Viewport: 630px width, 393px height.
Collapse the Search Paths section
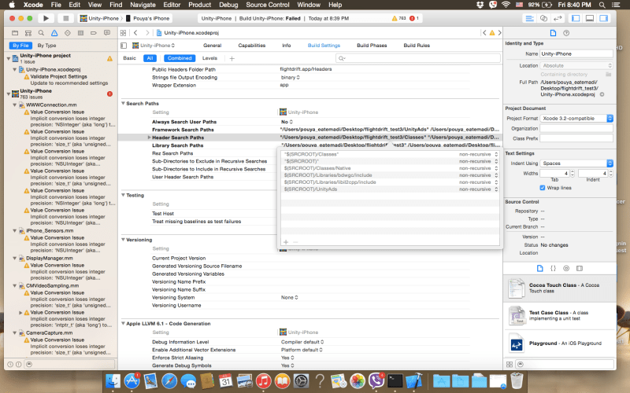click(x=123, y=104)
